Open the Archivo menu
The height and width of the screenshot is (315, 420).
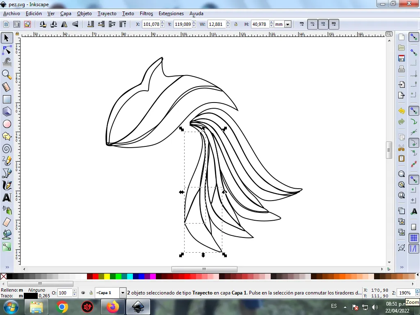pos(11,14)
